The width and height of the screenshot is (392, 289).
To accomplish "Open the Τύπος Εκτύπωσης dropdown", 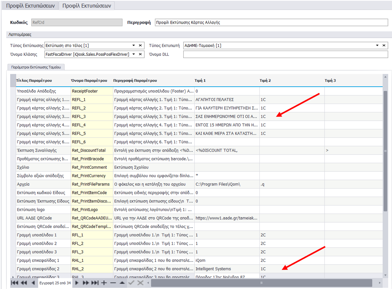I will (x=134, y=45).
